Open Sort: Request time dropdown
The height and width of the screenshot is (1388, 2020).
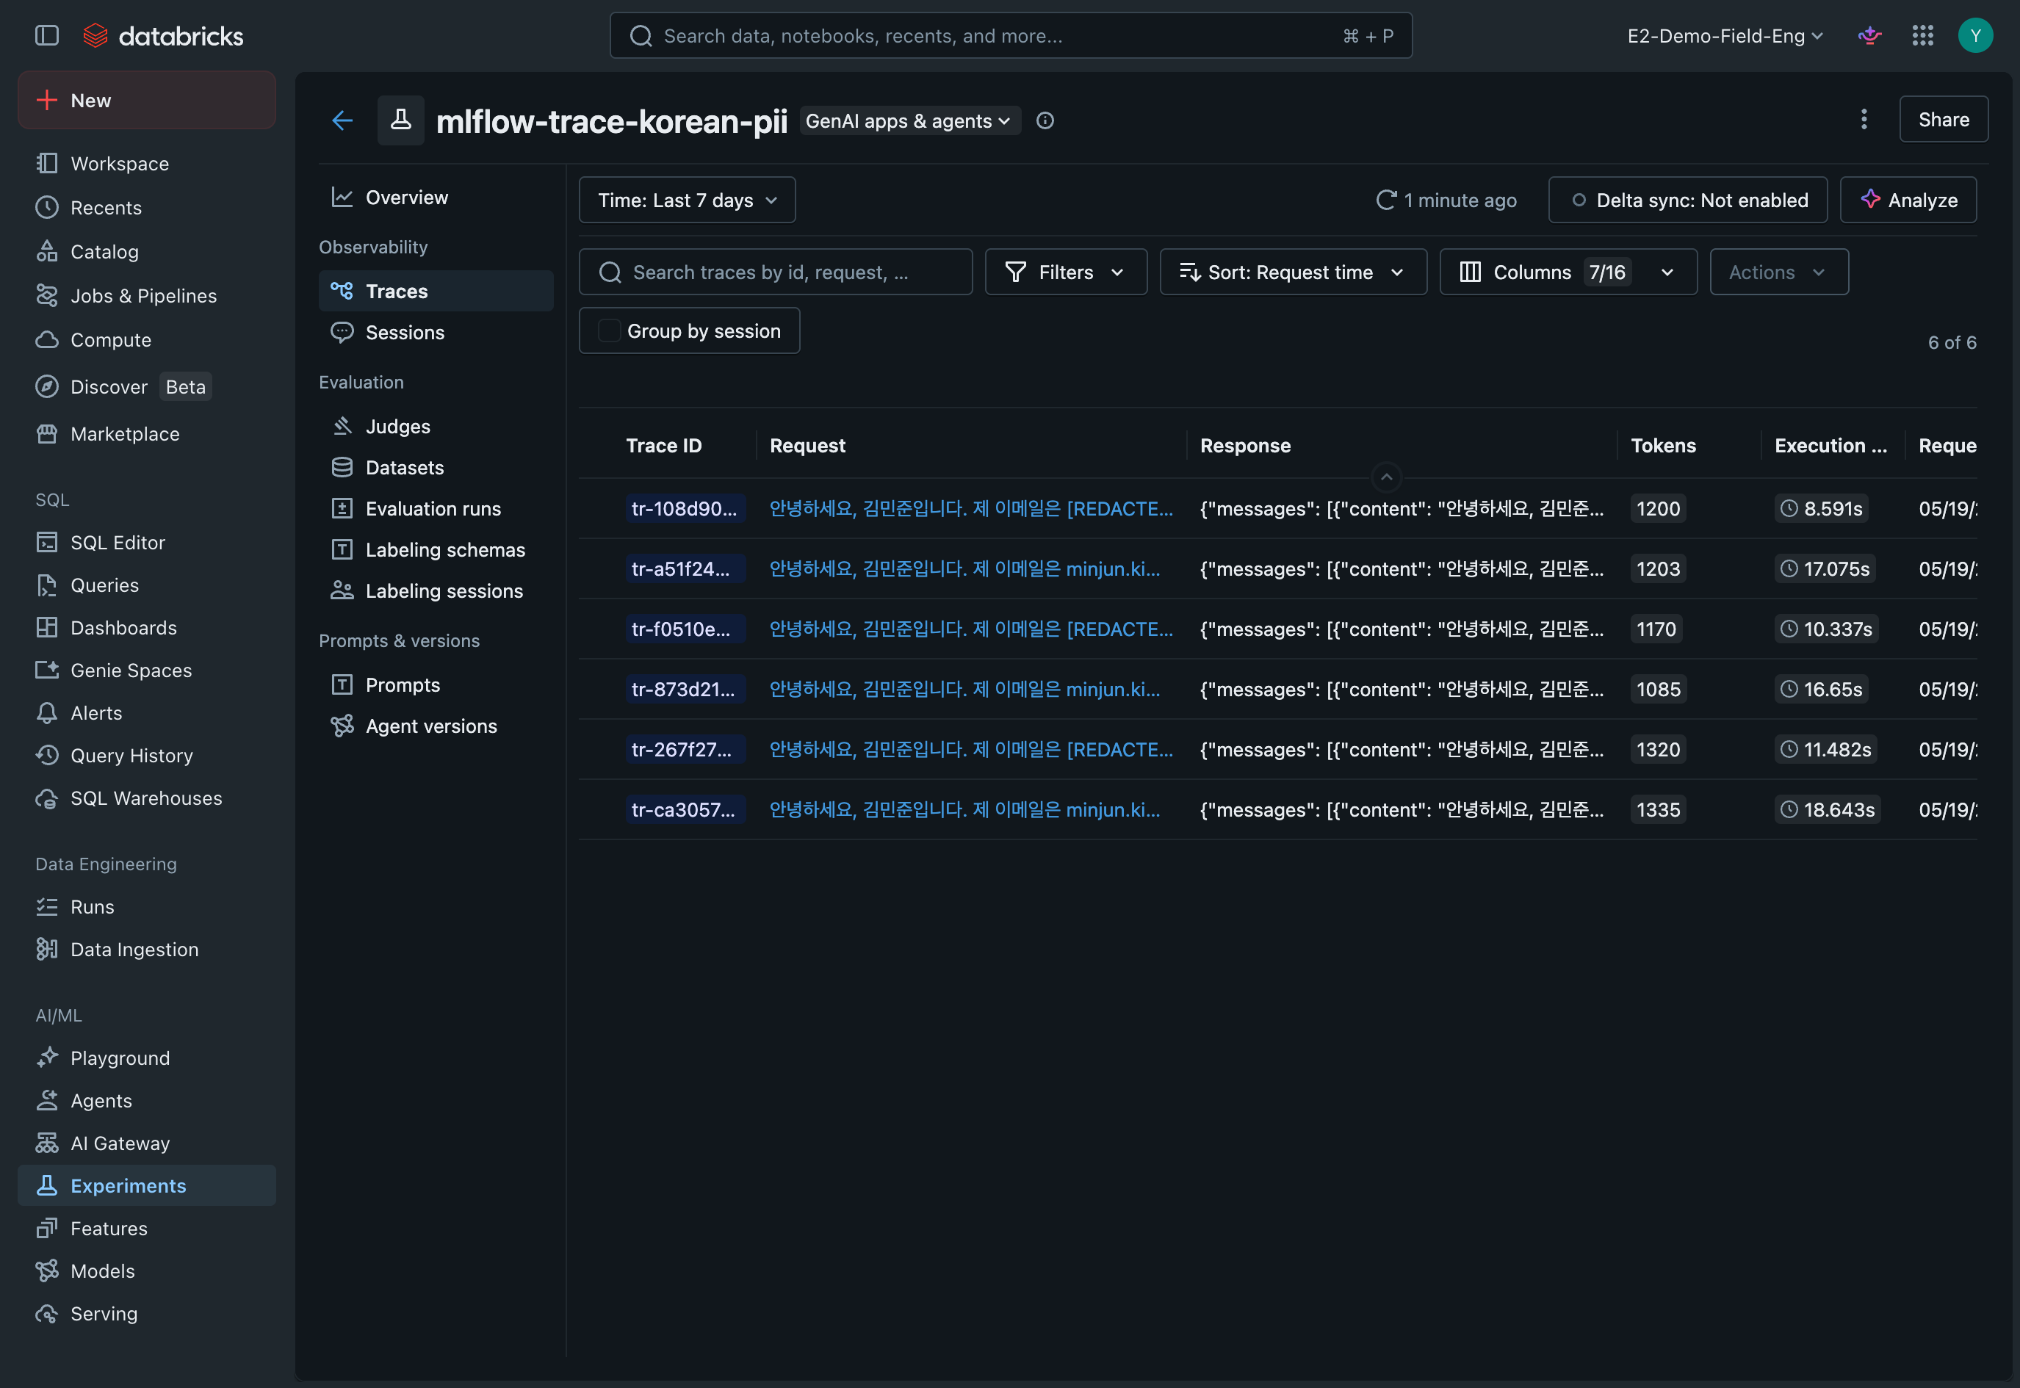pos(1293,272)
